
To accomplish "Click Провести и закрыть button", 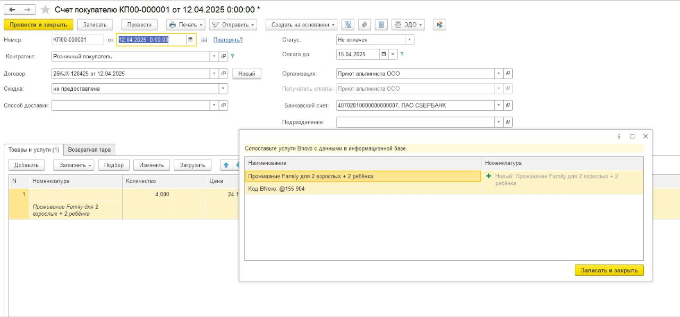I will coord(38,24).
